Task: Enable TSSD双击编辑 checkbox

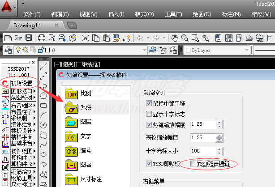Action: (x=193, y=164)
